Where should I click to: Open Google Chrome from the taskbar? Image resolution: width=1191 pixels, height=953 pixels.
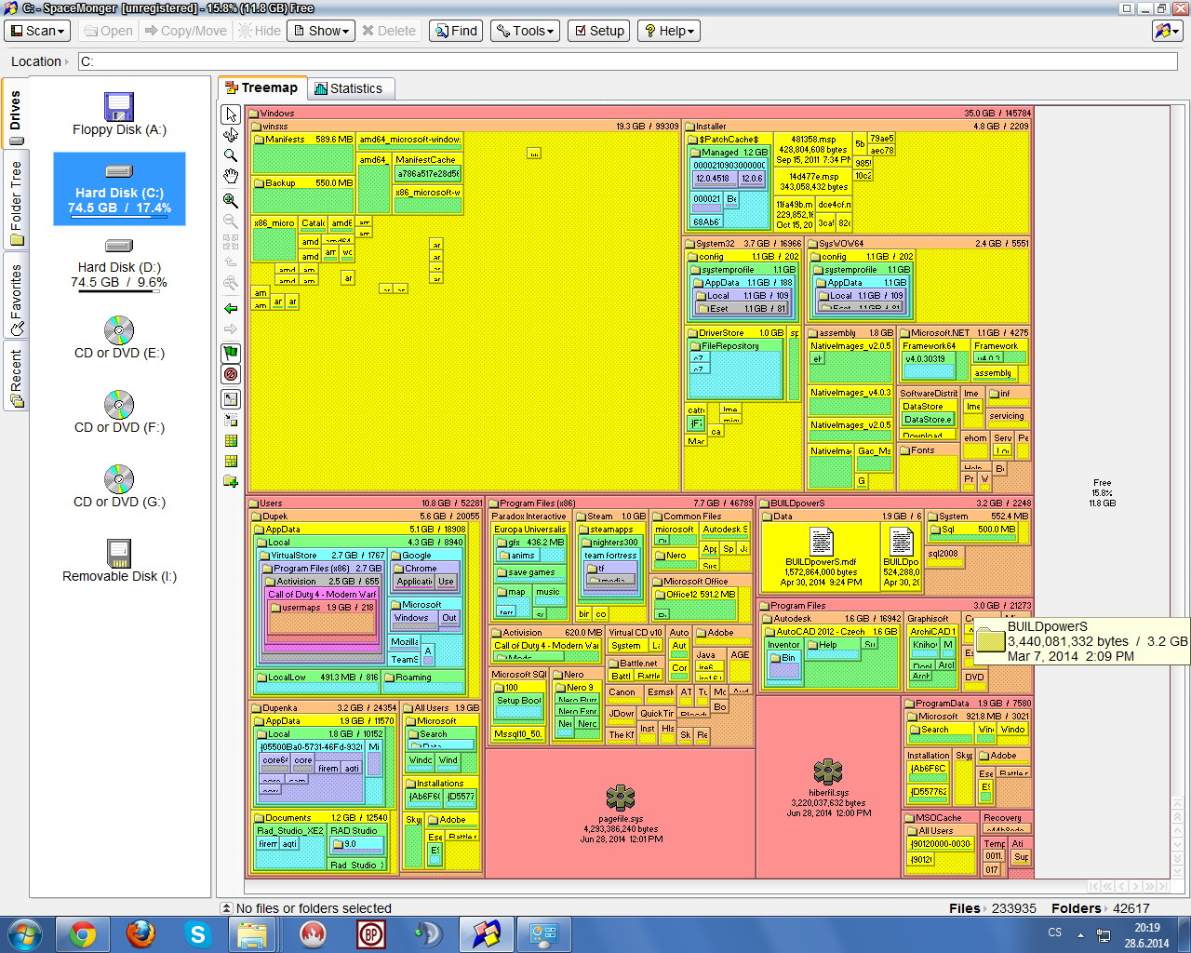[x=83, y=934]
